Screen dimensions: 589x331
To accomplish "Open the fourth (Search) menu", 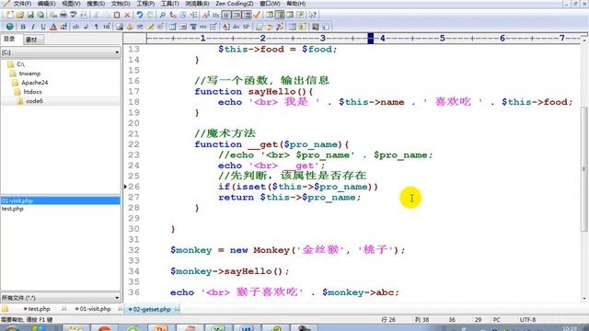I will [96, 4].
